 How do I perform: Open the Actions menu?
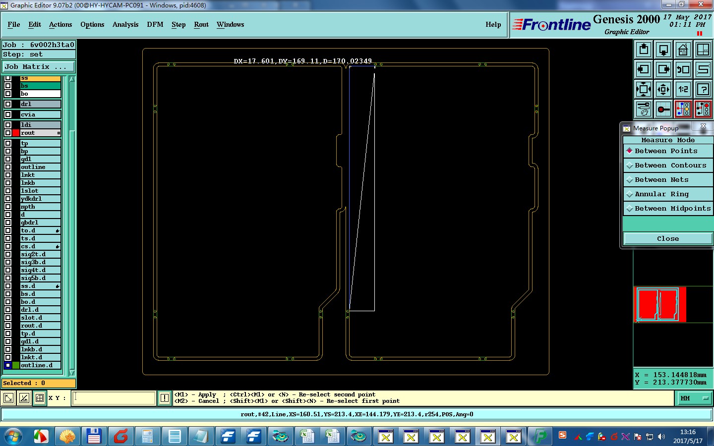pos(60,24)
